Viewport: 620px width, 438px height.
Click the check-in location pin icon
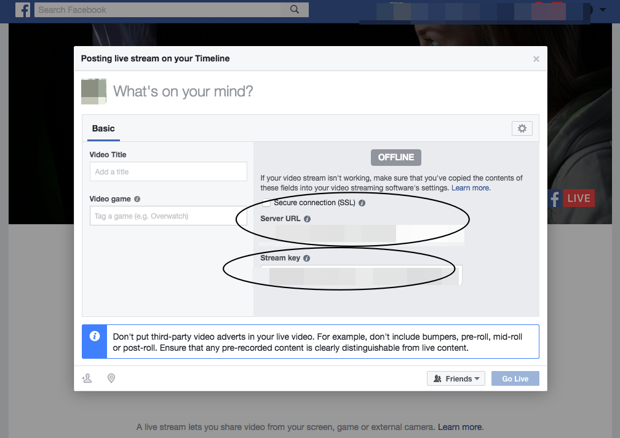[x=111, y=378]
